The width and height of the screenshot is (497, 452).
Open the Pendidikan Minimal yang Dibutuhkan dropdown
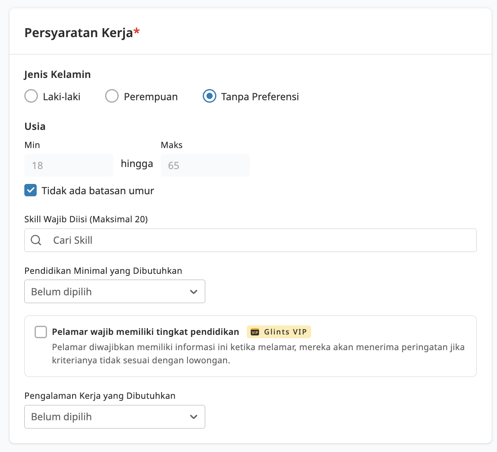click(x=115, y=292)
